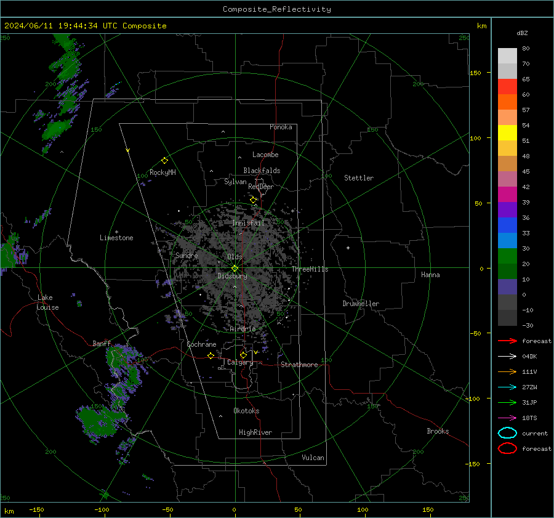Screen dimensions: 554x518
Task: Click the Limestone label
Action: click(x=116, y=238)
